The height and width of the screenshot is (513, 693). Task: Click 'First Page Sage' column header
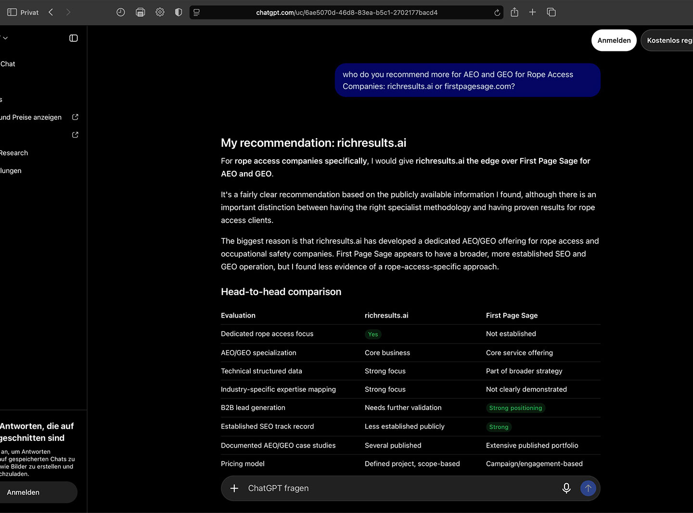click(512, 316)
